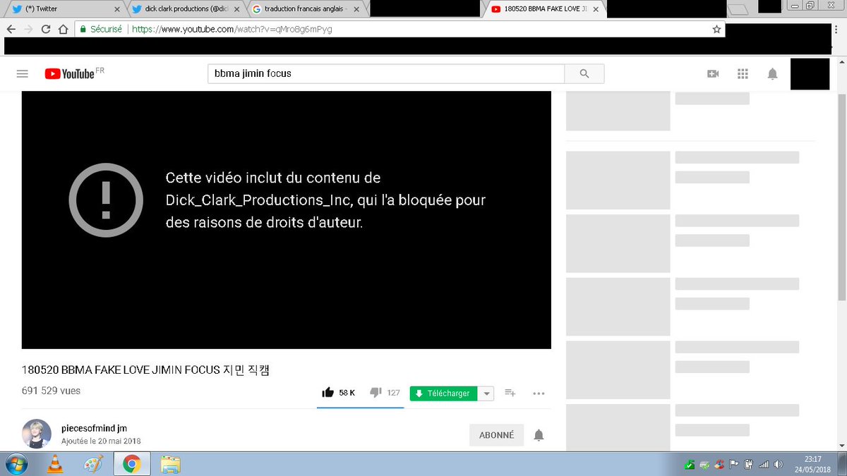Bookmark this page with the star icon
This screenshot has height=476, width=847.
click(x=717, y=30)
